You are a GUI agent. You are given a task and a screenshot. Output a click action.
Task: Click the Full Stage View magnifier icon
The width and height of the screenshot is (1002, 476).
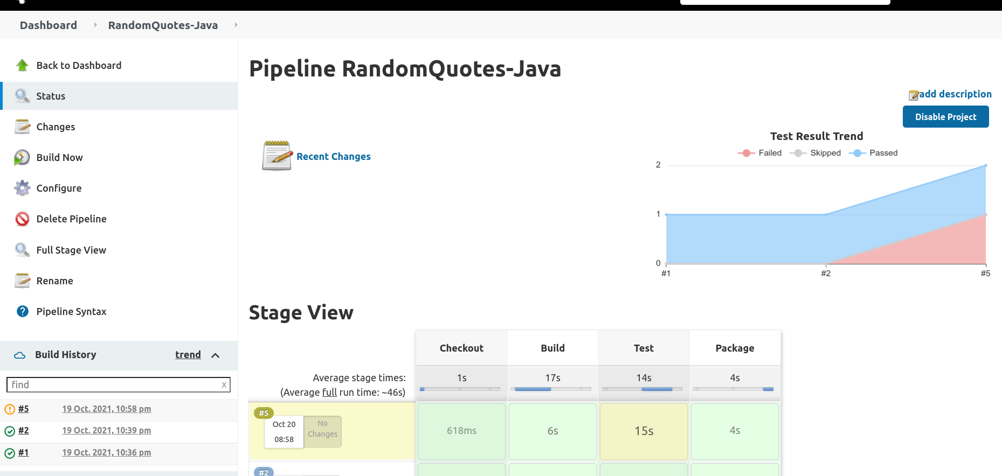coord(22,250)
